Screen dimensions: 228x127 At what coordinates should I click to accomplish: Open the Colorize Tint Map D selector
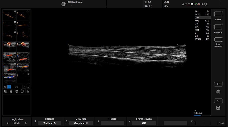(x=49, y=123)
